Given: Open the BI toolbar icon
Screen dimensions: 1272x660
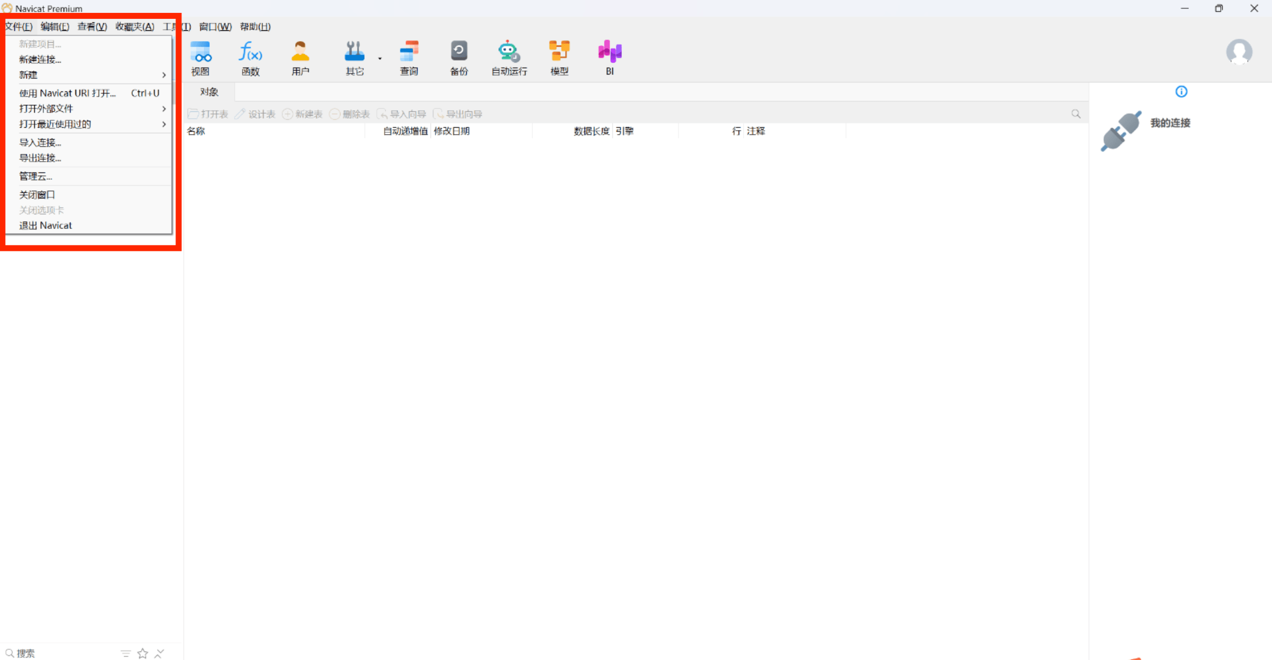Looking at the screenshot, I should pos(609,58).
